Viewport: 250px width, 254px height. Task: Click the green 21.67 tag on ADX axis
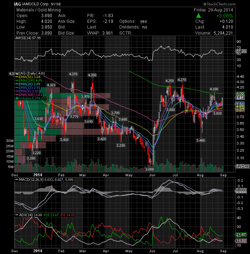[x=241, y=235]
